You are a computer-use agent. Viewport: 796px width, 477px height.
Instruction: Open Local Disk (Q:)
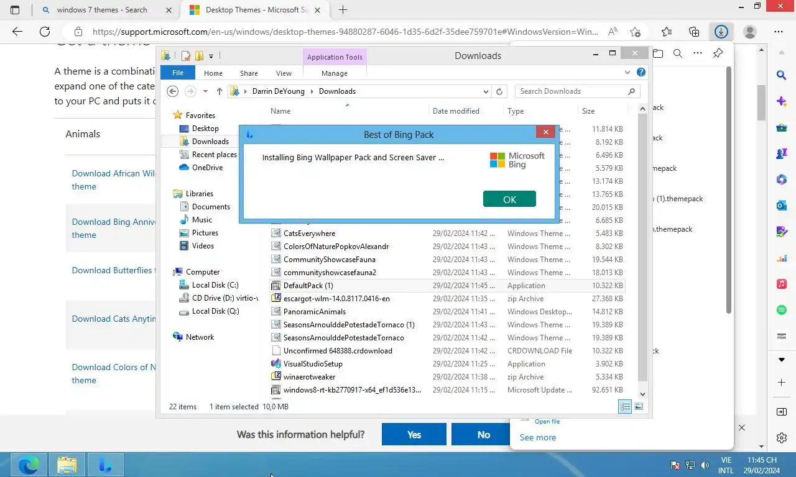(215, 311)
